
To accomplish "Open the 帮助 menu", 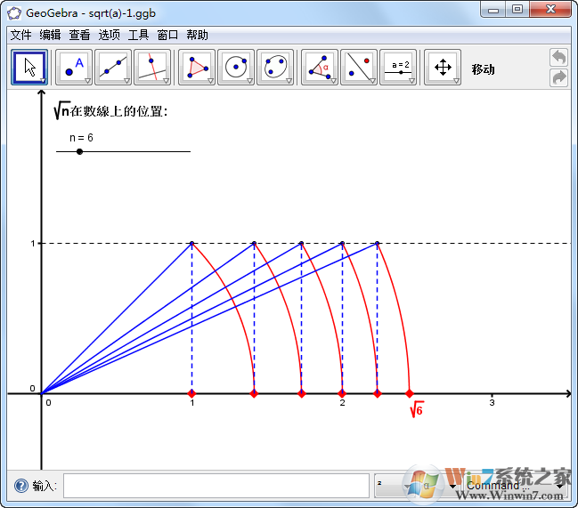I will (197, 35).
